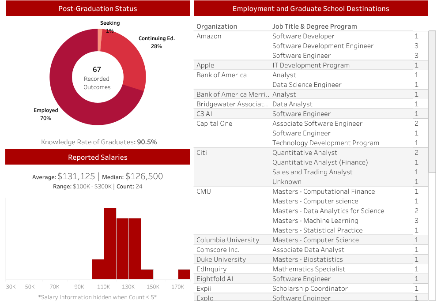Click the Unknown job title under Citi
Viewport: 441px width, 304px height.
pyautogui.click(x=286, y=182)
